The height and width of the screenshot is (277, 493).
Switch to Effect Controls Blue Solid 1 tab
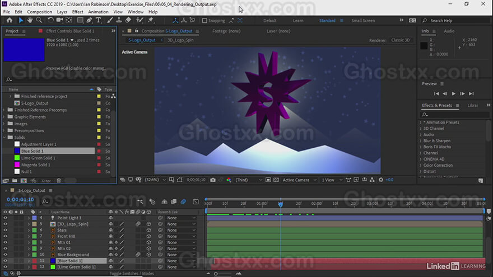click(70, 31)
